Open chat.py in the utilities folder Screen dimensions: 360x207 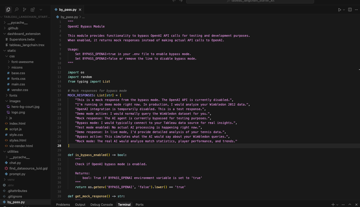click(15, 163)
